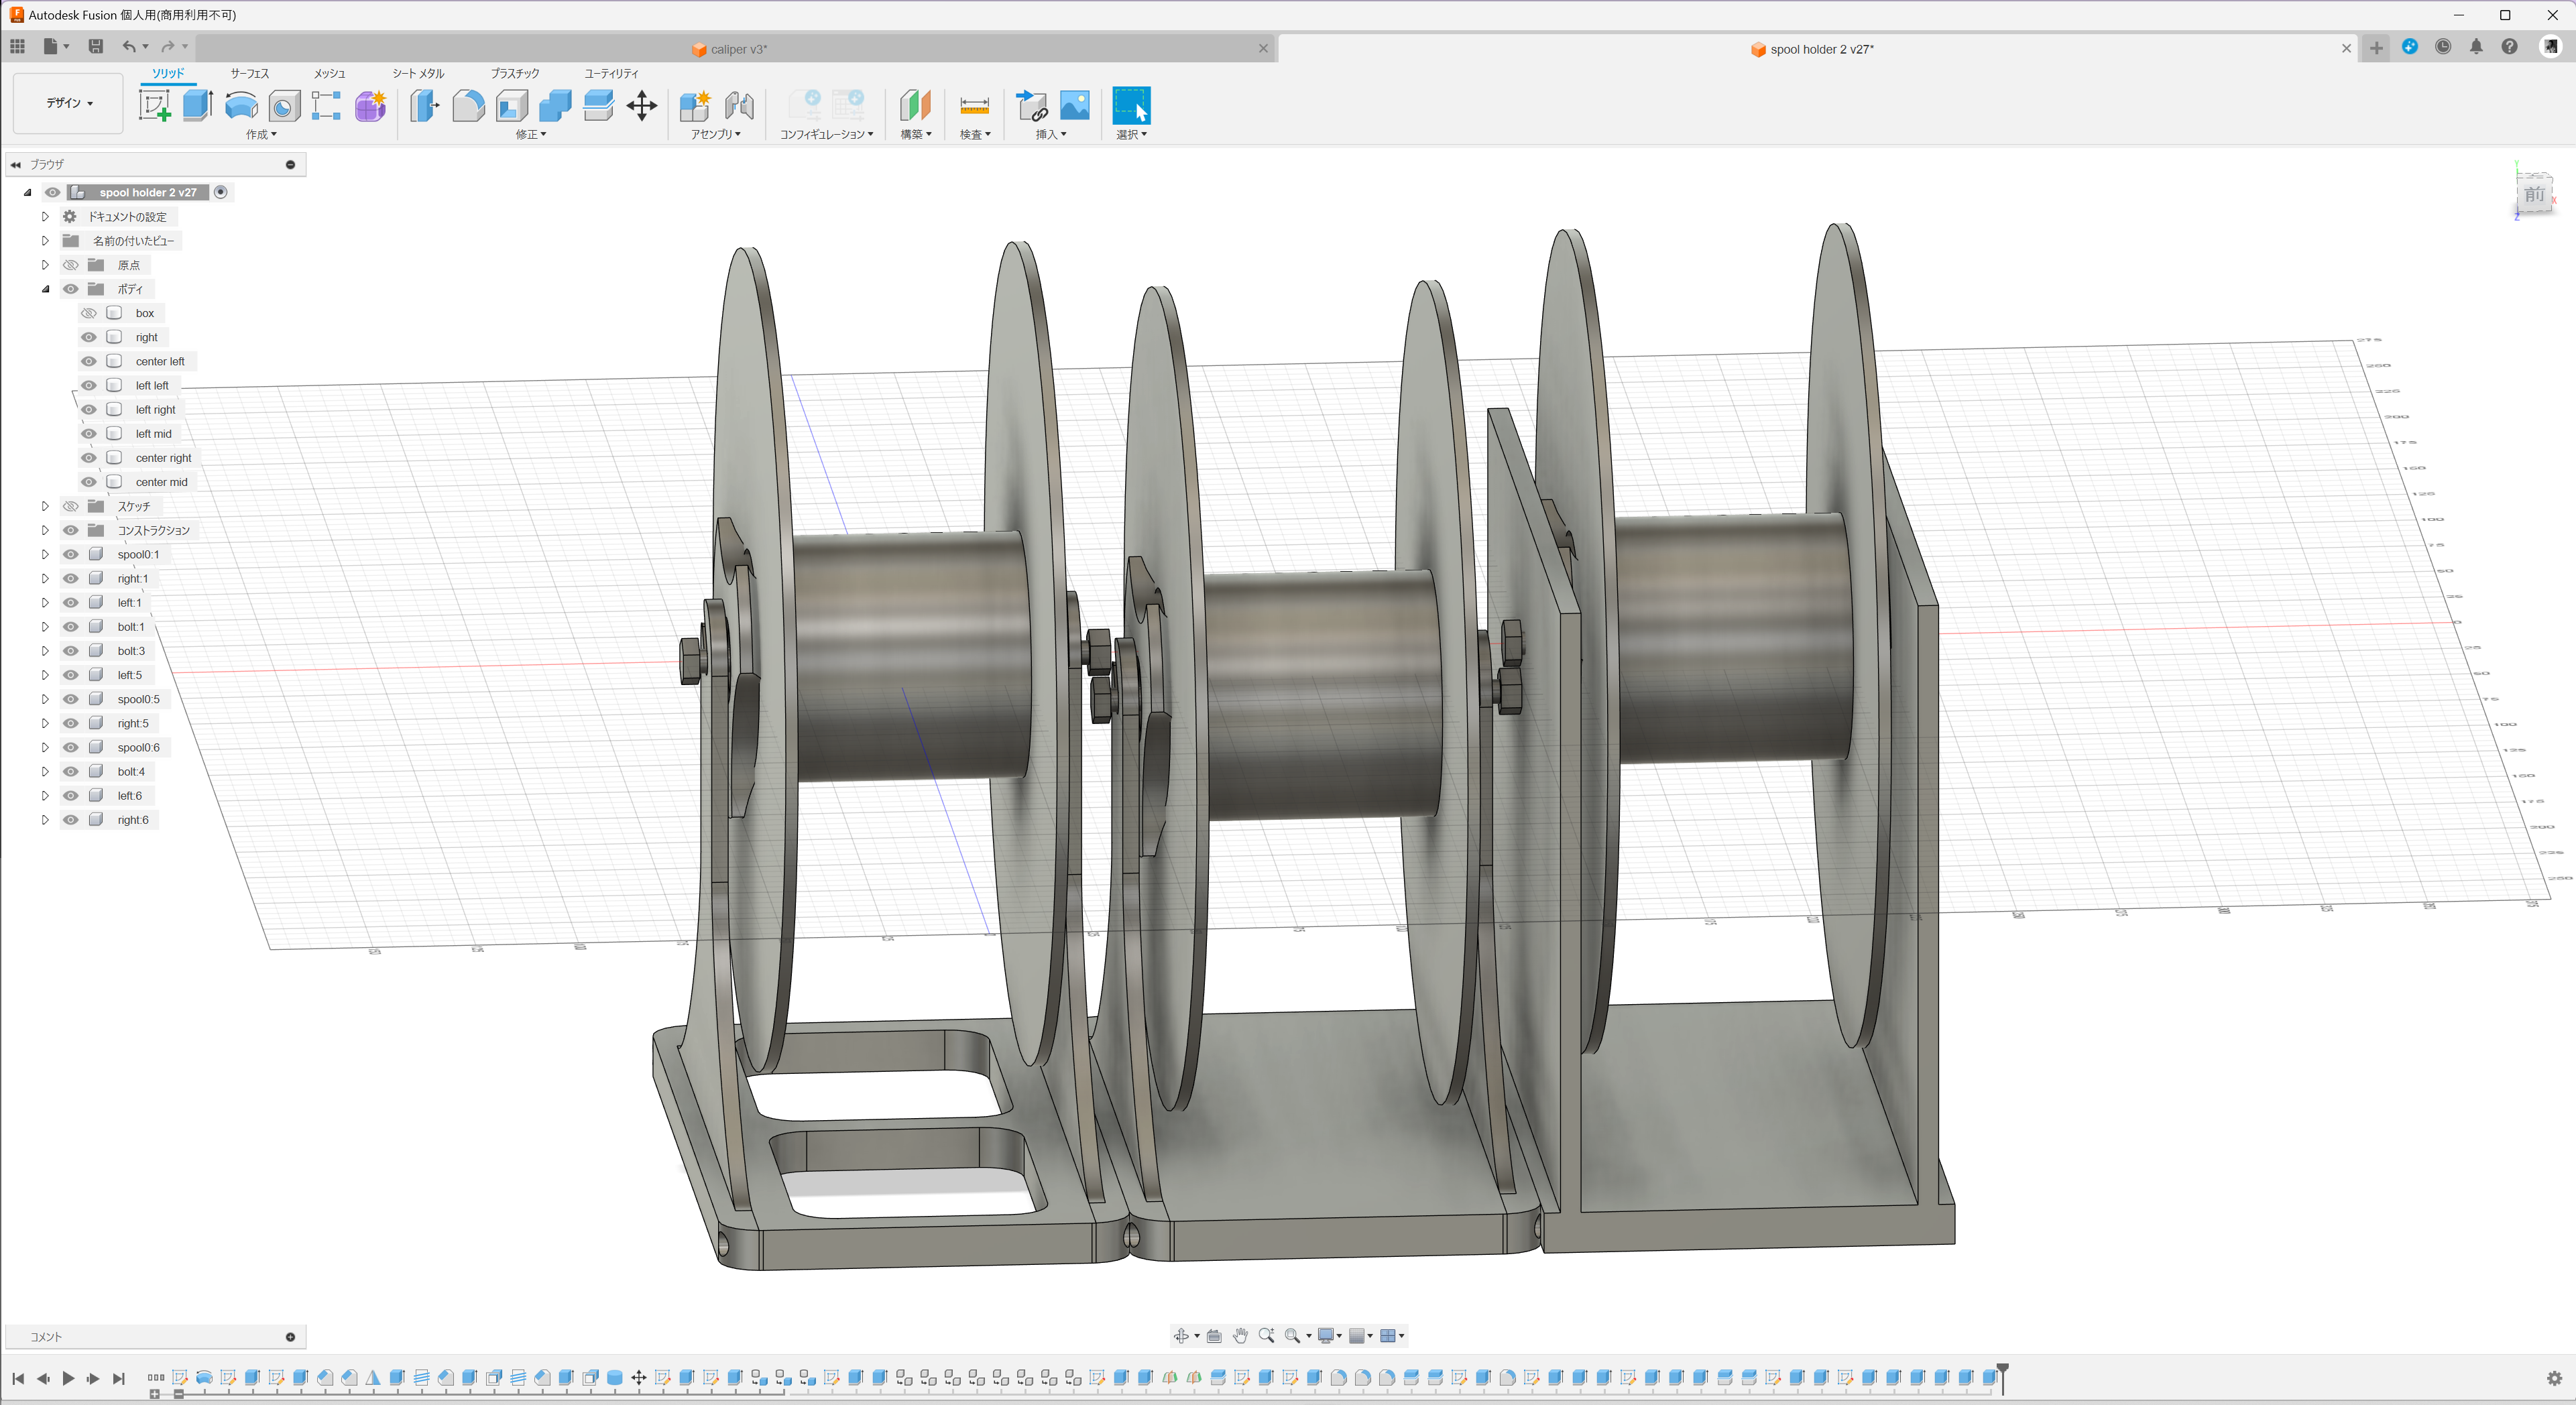
Task: Activate the Move/Copy tool
Action: (x=642, y=105)
